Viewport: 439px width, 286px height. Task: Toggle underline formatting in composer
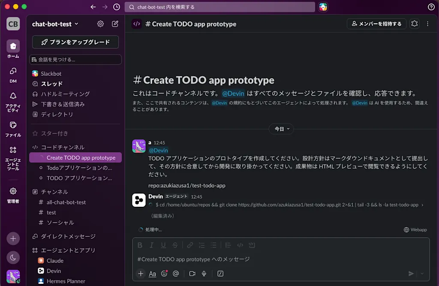coord(163,245)
